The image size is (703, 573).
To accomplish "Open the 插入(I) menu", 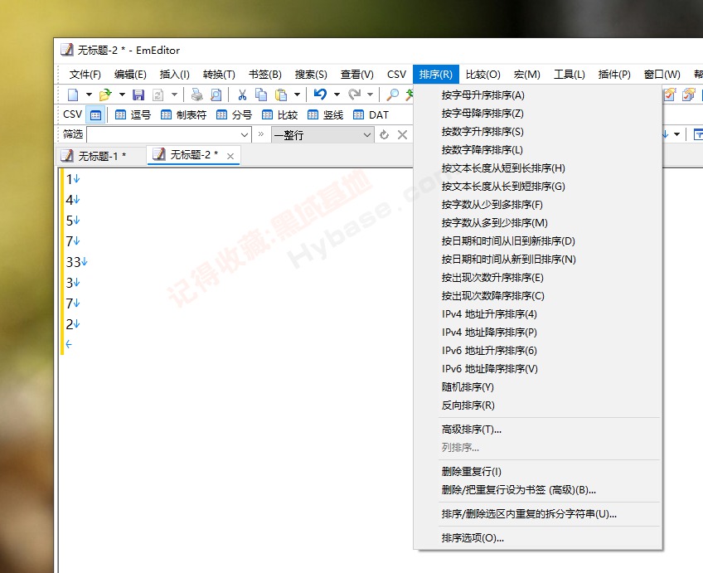I will tap(175, 75).
